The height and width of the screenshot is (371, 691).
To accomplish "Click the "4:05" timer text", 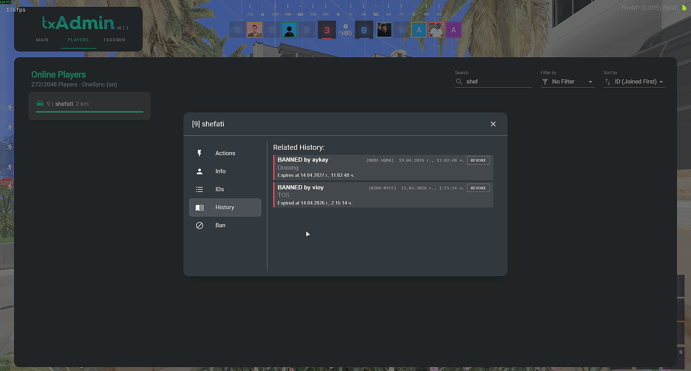I will (x=345, y=33).
